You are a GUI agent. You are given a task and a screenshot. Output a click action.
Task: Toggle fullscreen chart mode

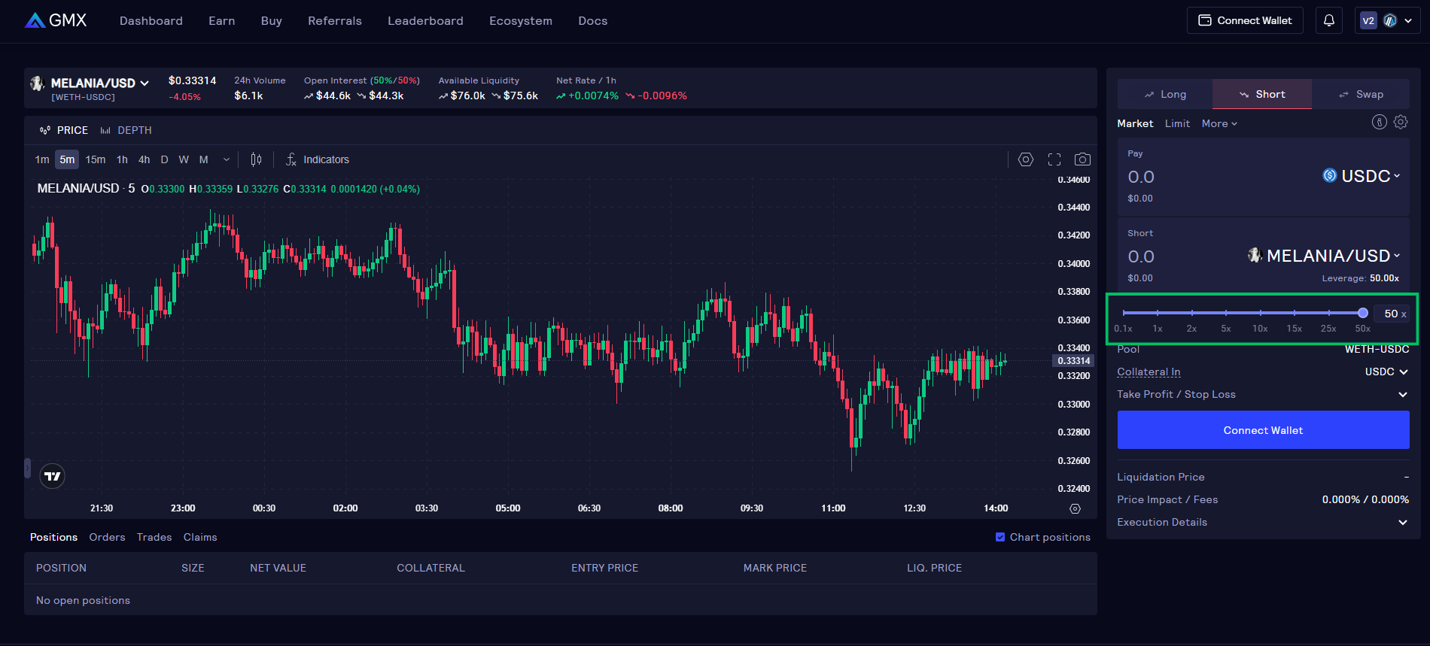1054,159
